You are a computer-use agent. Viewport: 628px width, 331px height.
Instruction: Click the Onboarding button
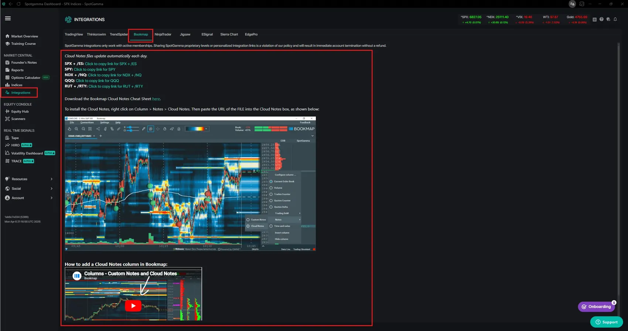[x=596, y=307]
